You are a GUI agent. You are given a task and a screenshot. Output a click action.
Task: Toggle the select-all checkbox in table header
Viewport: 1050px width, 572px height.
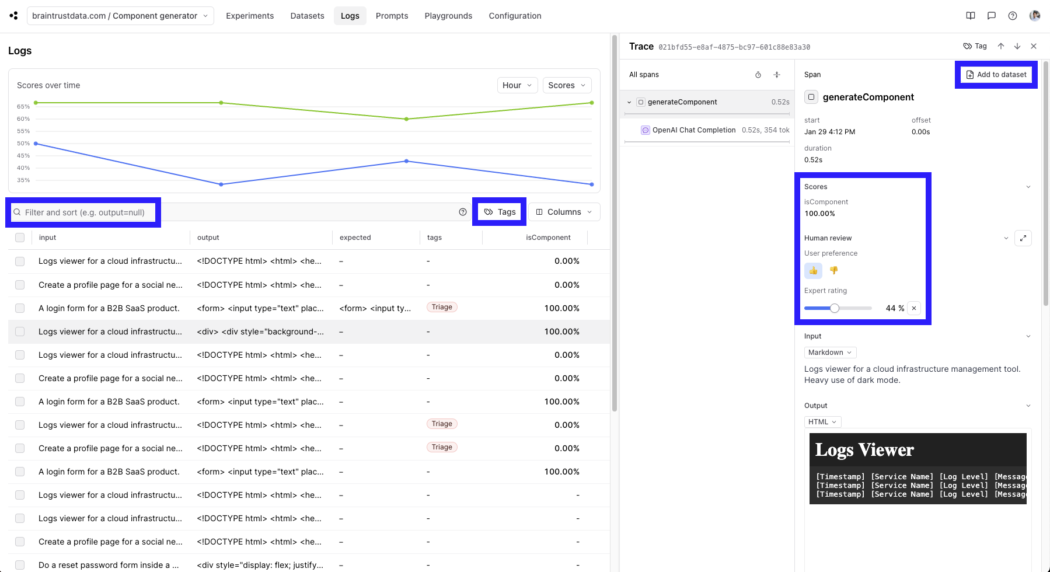[20, 238]
